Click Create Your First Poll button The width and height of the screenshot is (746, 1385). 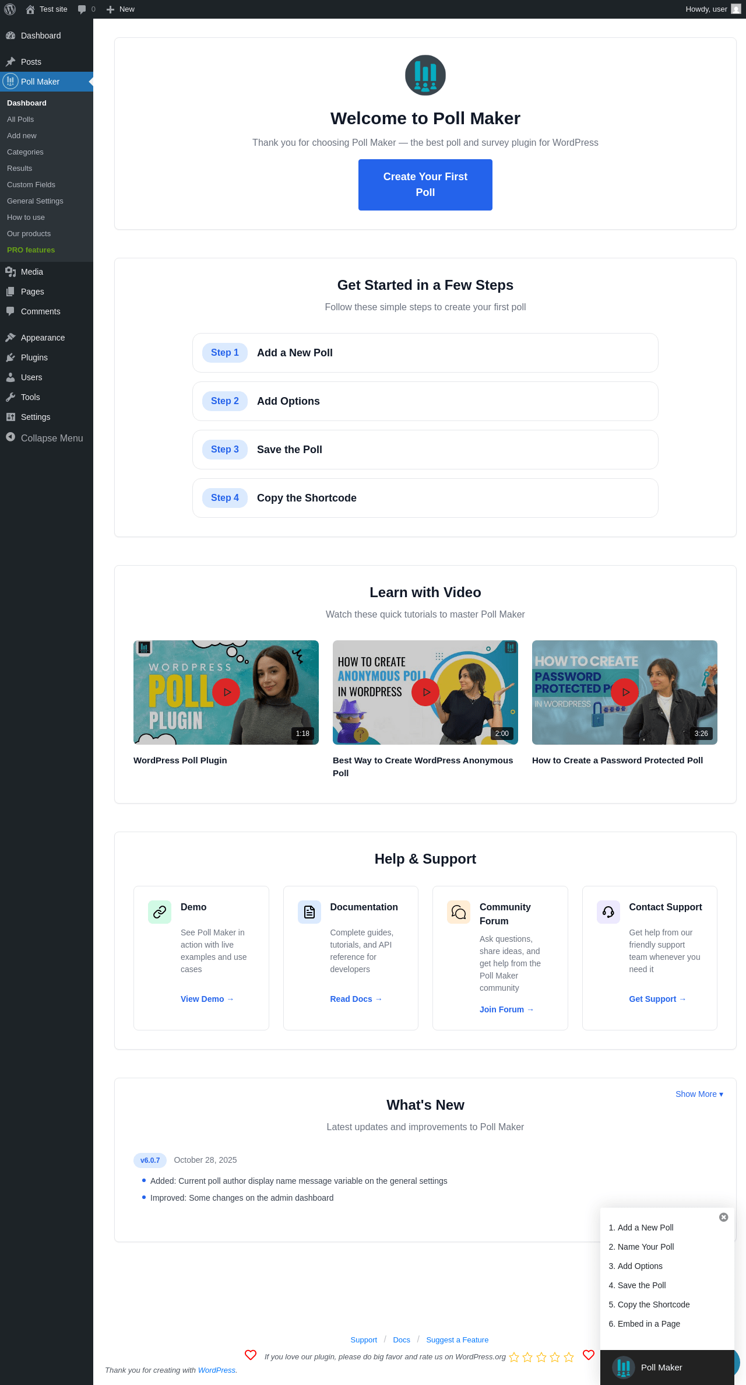[425, 185]
